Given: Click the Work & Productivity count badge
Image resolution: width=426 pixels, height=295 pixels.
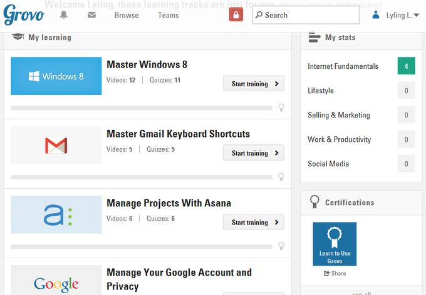Looking at the screenshot, I should click(406, 139).
